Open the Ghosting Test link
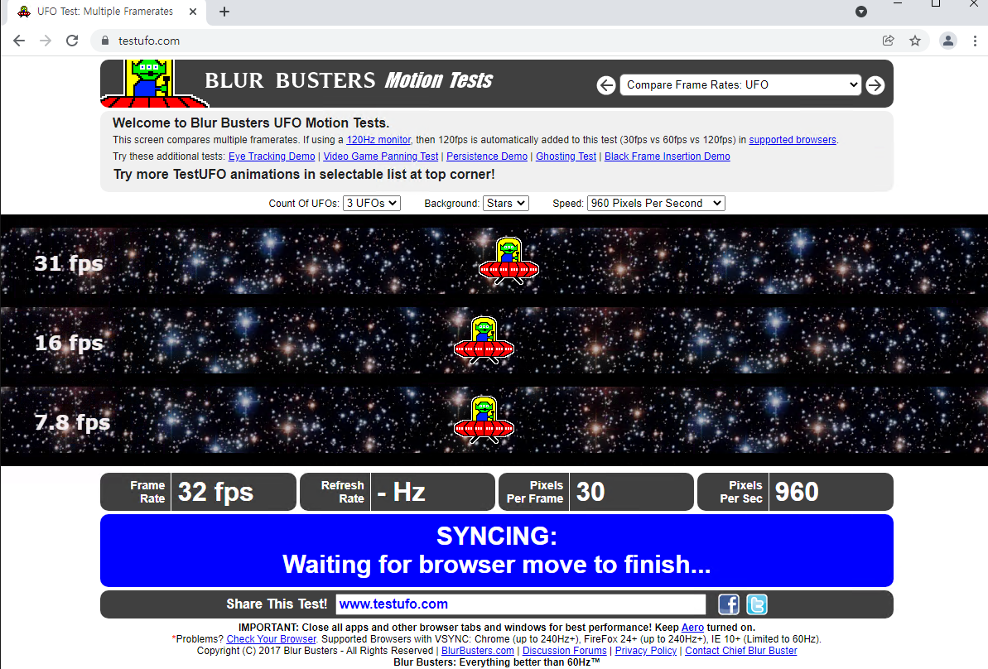The width and height of the screenshot is (988, 669). click(x=566, y=156)
